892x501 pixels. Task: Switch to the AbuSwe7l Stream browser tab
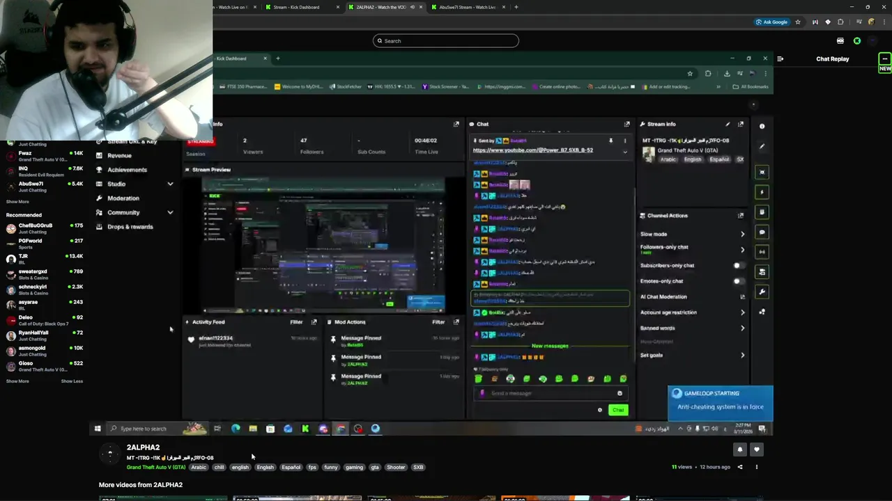coord(468,7)
